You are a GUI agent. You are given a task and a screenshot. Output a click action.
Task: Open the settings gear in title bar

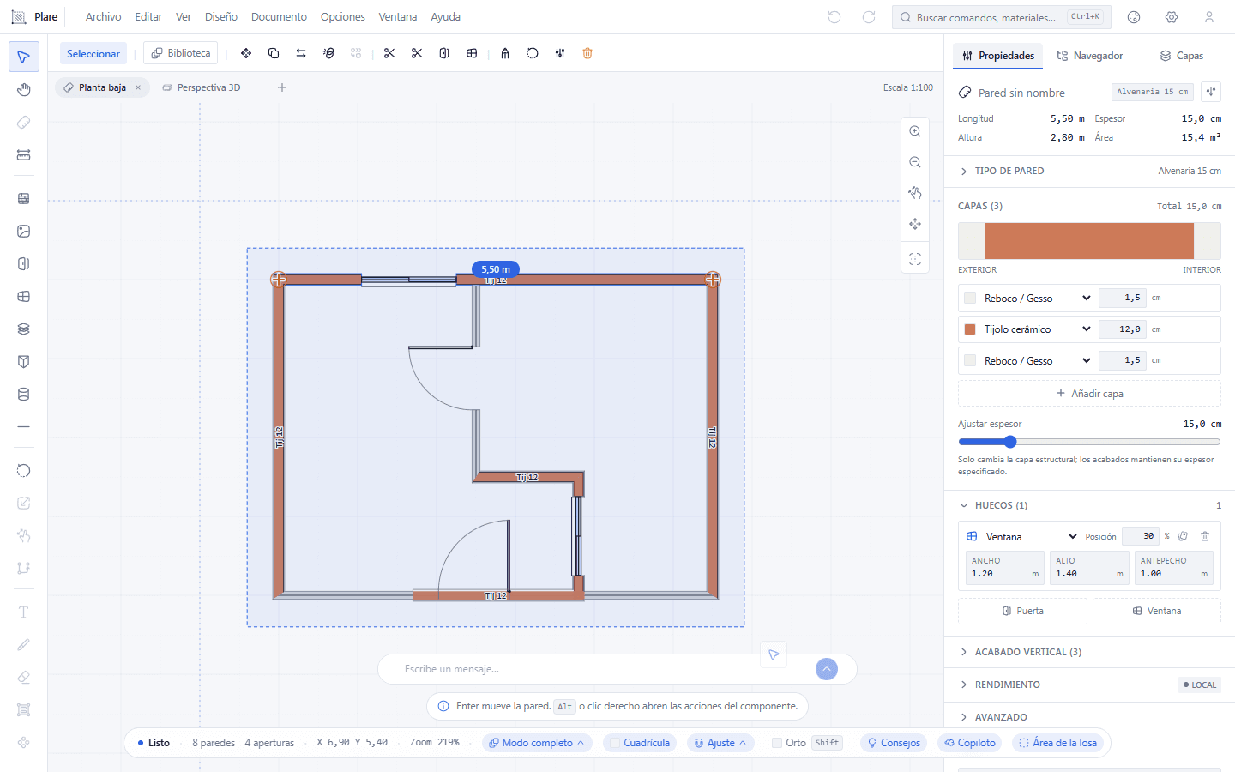(1172, 17)
